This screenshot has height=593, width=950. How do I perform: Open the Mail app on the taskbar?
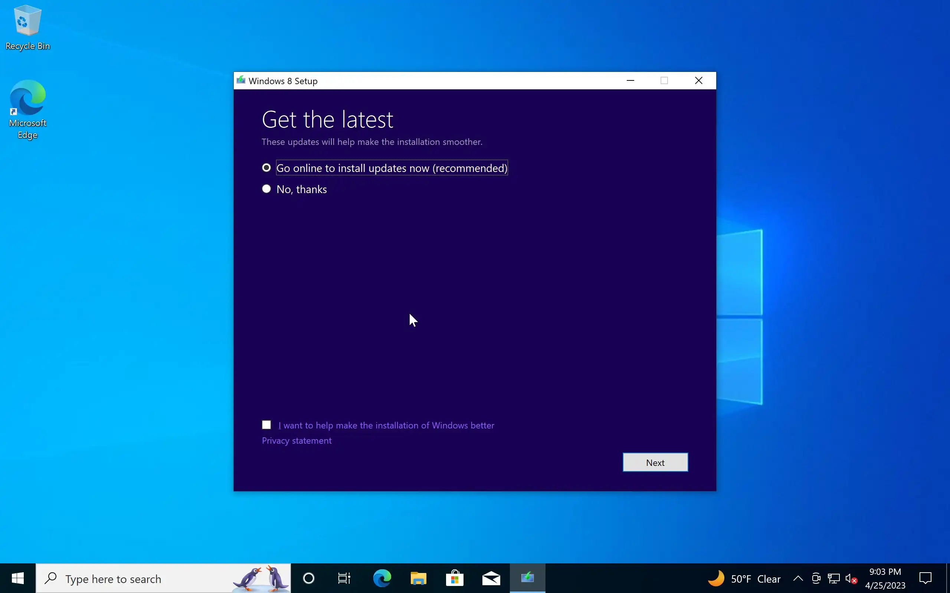pos(491,578)
